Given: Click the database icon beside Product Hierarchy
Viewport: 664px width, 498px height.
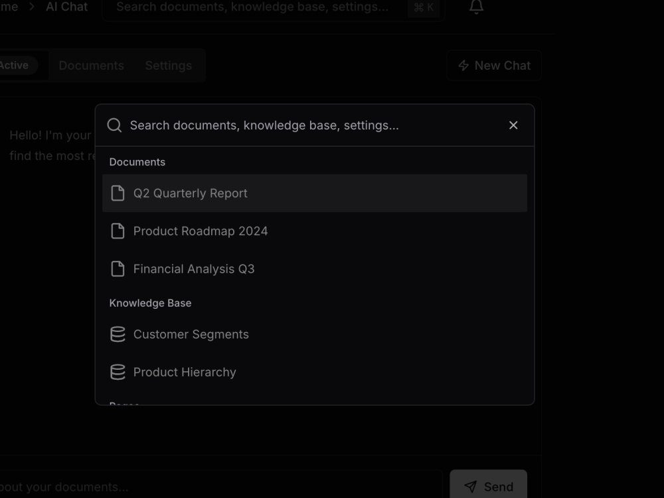Looking at the screenshot, I should [x=118, y=372].
